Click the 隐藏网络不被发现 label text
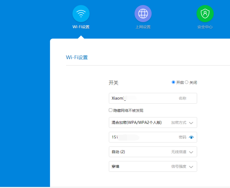 [128, 110]
